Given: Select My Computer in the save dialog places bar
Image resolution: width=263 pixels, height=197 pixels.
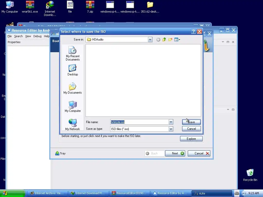Looking at the screenshot, I should (73, 106).
